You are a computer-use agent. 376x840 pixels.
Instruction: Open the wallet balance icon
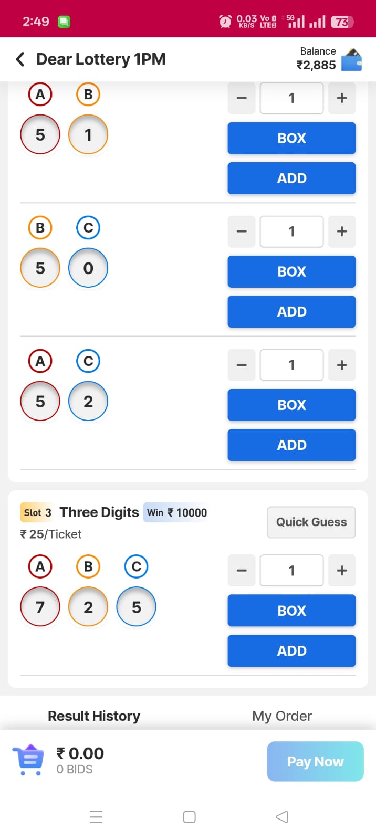(351, 60)
